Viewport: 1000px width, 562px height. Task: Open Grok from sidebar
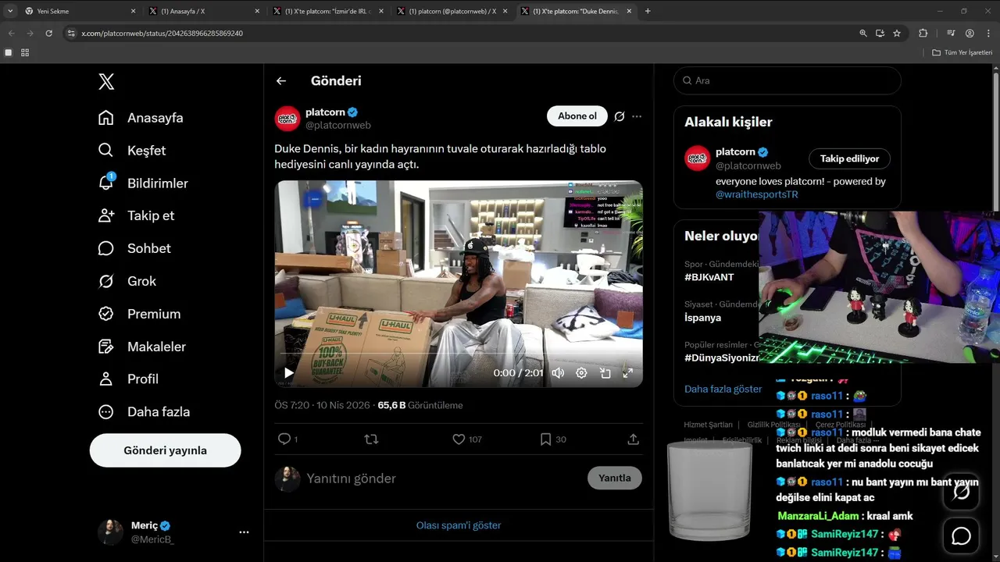pyautogui.click(x=127, y=281)
